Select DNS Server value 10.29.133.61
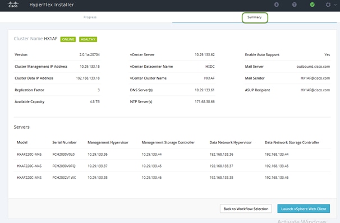 204,90
